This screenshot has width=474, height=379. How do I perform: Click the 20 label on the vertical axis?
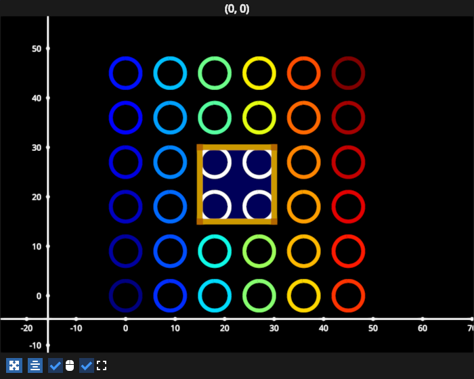(x=37, y=197)
